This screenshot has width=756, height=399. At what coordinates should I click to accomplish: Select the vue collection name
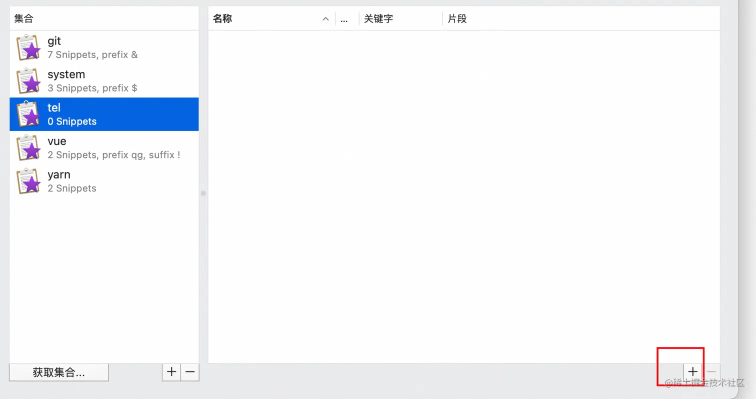[x=57, y=141]
